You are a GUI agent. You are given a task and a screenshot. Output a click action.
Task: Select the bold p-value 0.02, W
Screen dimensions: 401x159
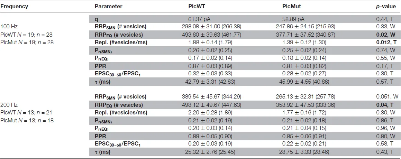click(385, 35)
